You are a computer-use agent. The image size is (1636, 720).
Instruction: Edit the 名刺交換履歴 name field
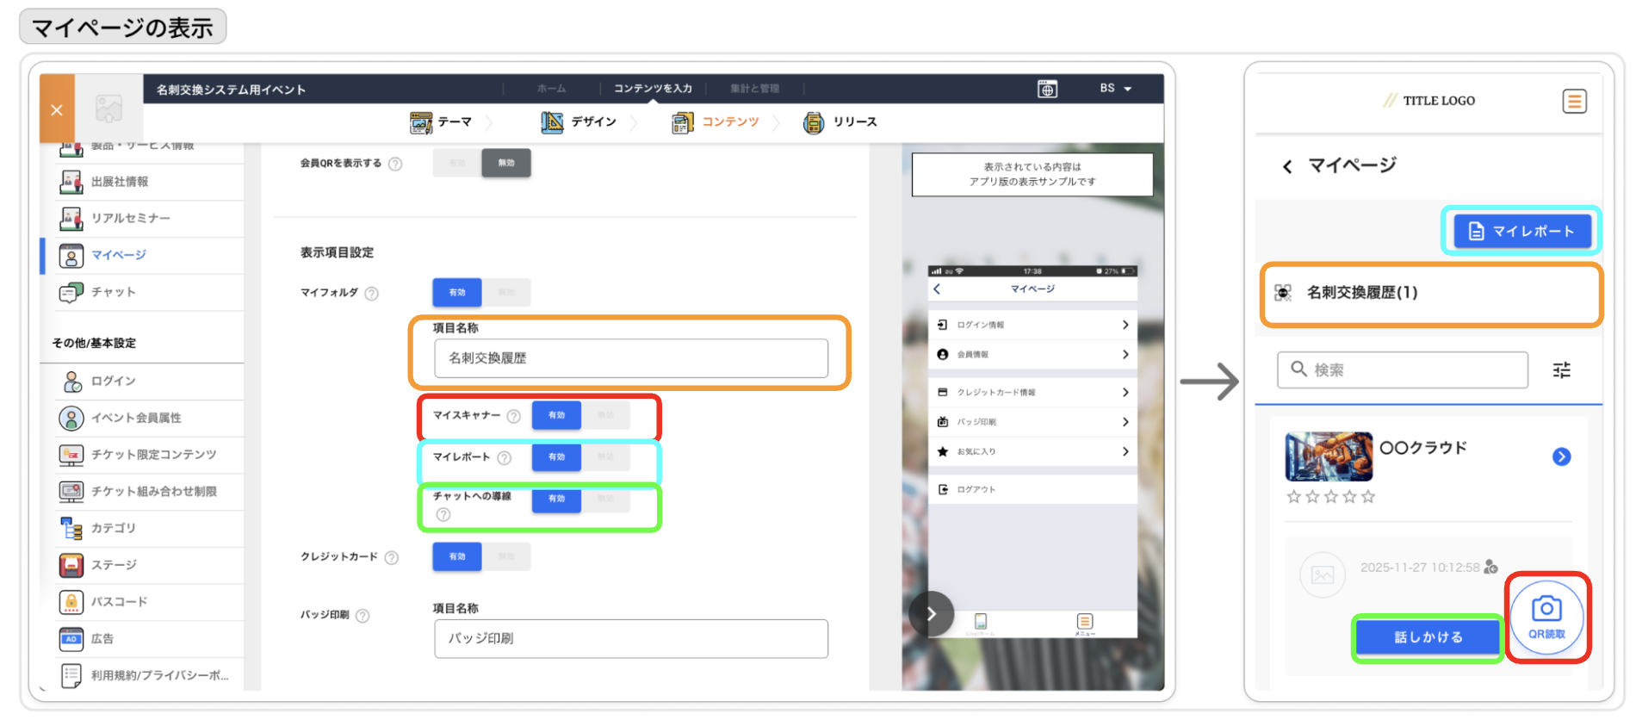(631, 358)
